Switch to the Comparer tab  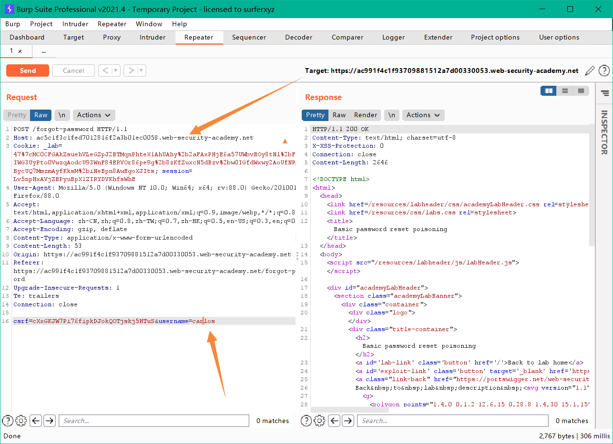[347, 37]
